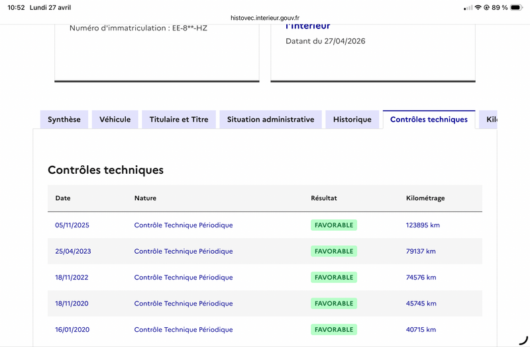Open the Titulaire et Titre tab
The image size is (530, 347).
pos(179,120)
